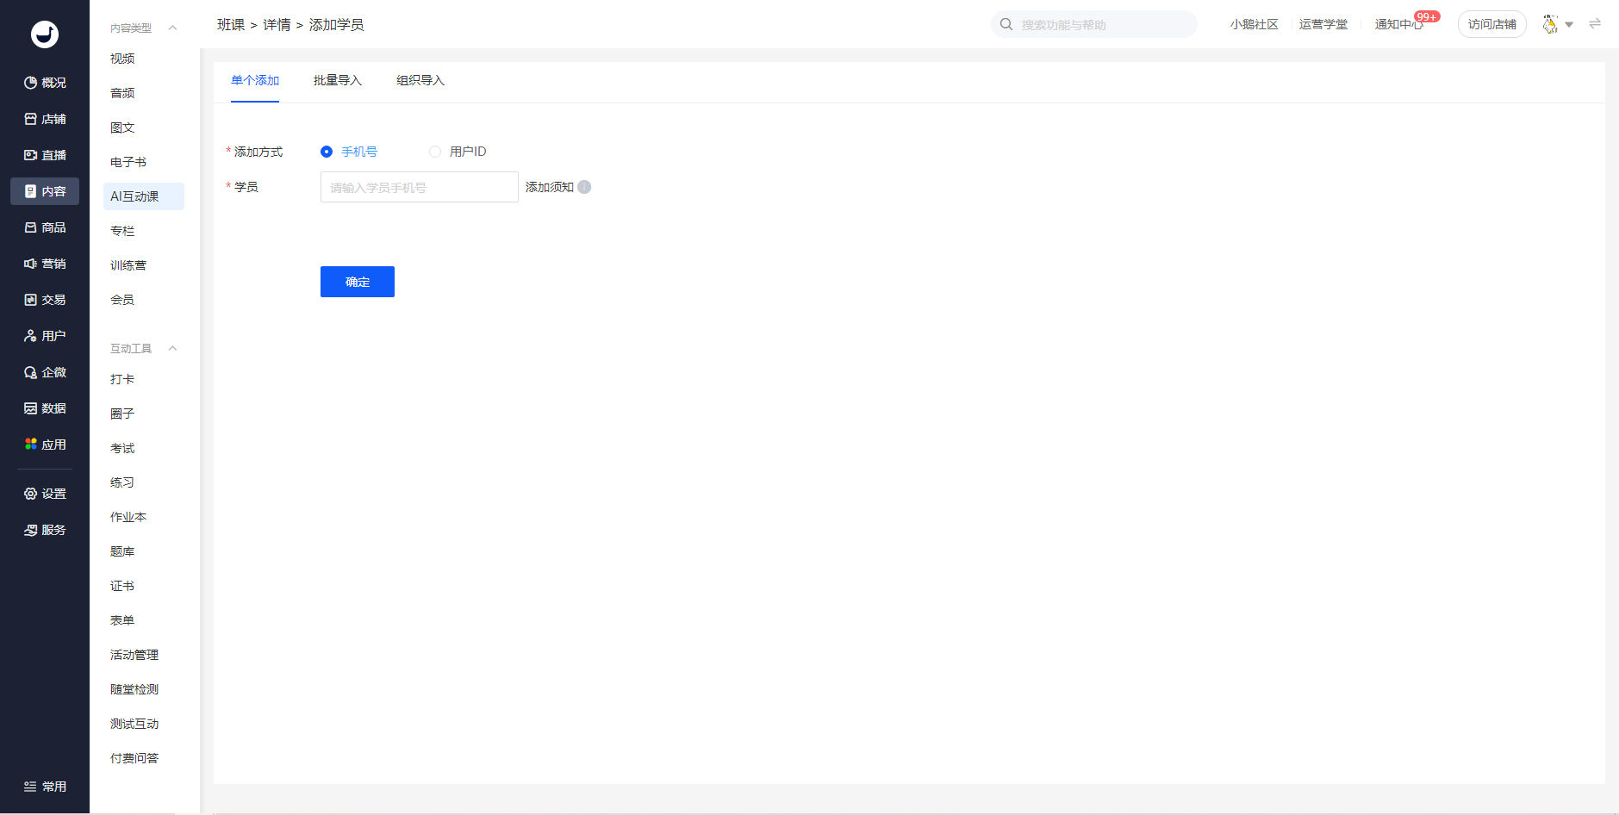Click the 访问店铺 button
Viewport: 1619px width, 815px height.
click(1491, 25)
